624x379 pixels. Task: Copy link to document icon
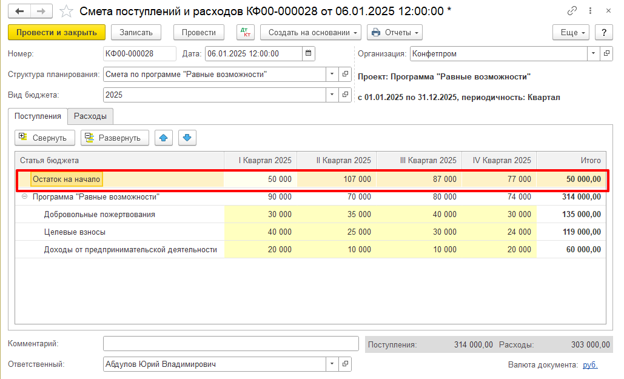point(572,12)
